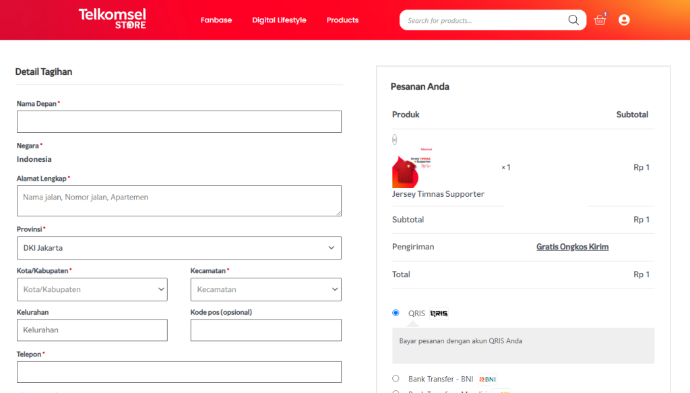Click into the Search for products box

(x=482, y=20)
